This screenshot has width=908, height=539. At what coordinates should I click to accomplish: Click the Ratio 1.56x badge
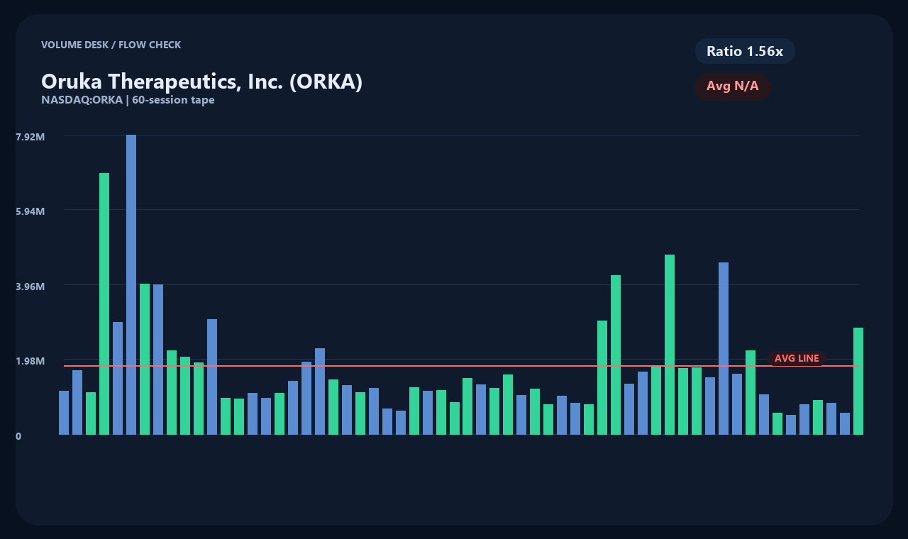pos(745,51)
